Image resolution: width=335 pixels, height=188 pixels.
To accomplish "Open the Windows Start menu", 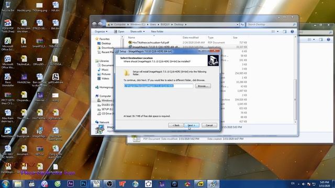I will coord(5,184).
